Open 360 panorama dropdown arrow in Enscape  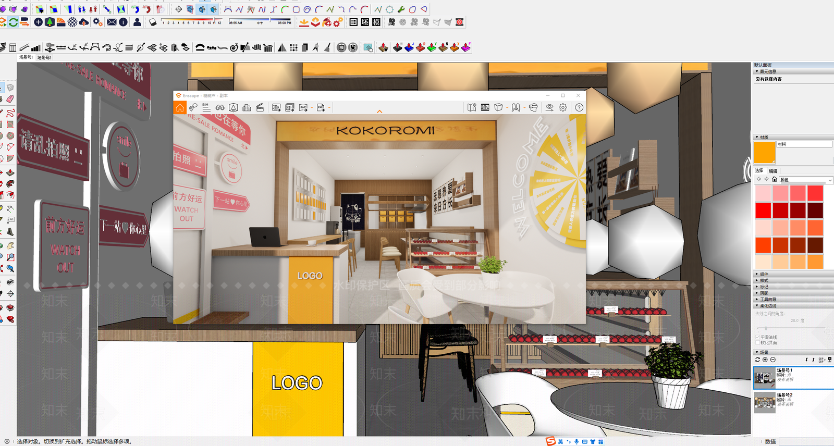click(312, 108)
